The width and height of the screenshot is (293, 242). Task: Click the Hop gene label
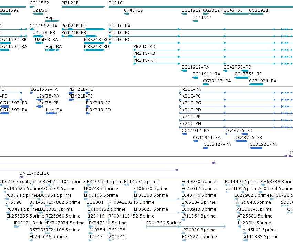(49, 17)
